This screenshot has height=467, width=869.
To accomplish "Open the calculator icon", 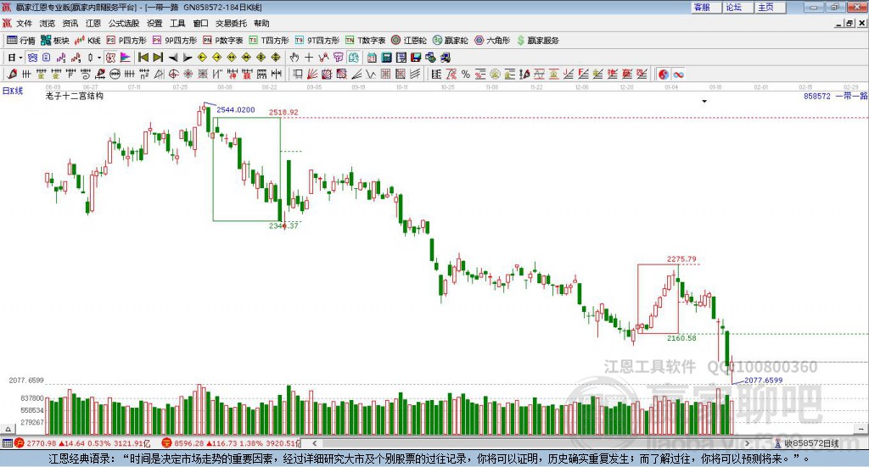I will point(387,58).
